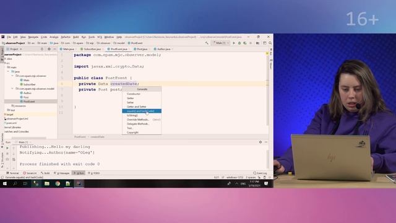Click the Windows Start button
The image size is (396, 223).
click(x=4, y=184)
